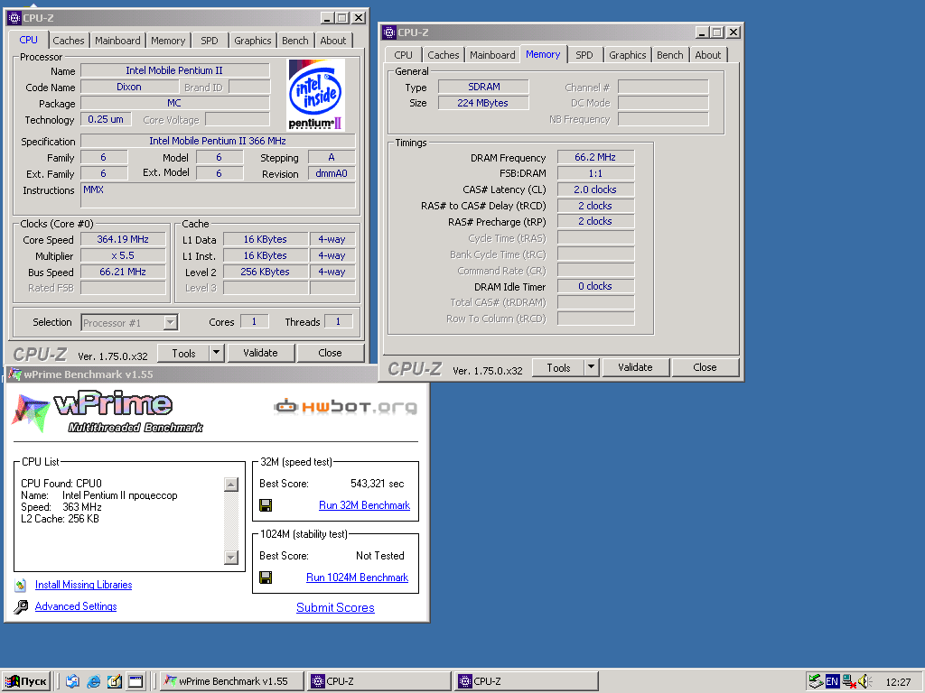Open Bench tab in left CPU-Z
Screen dimensions: 925x693
pos(295,41)
